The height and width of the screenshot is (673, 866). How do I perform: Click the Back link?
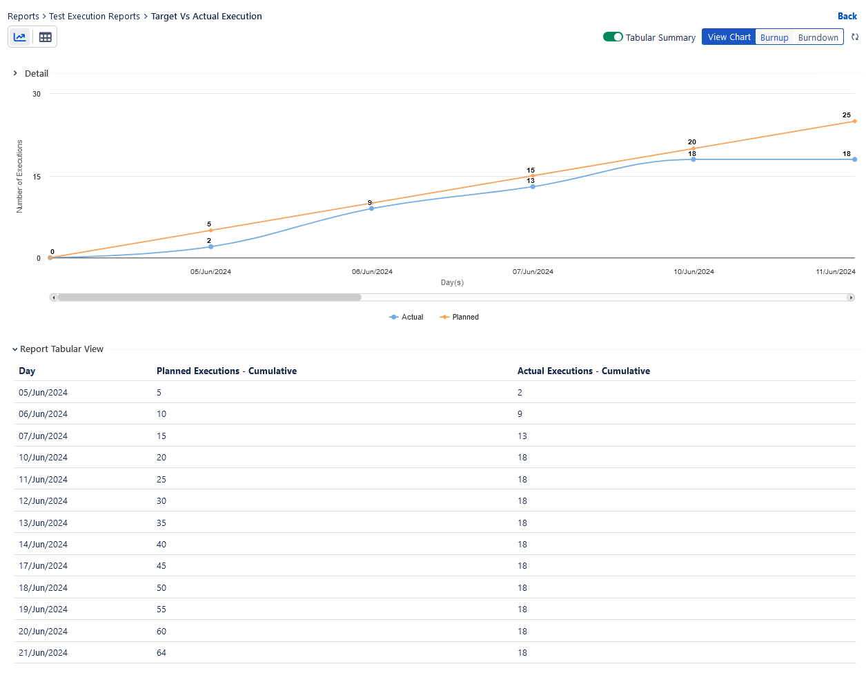(847, 16)
